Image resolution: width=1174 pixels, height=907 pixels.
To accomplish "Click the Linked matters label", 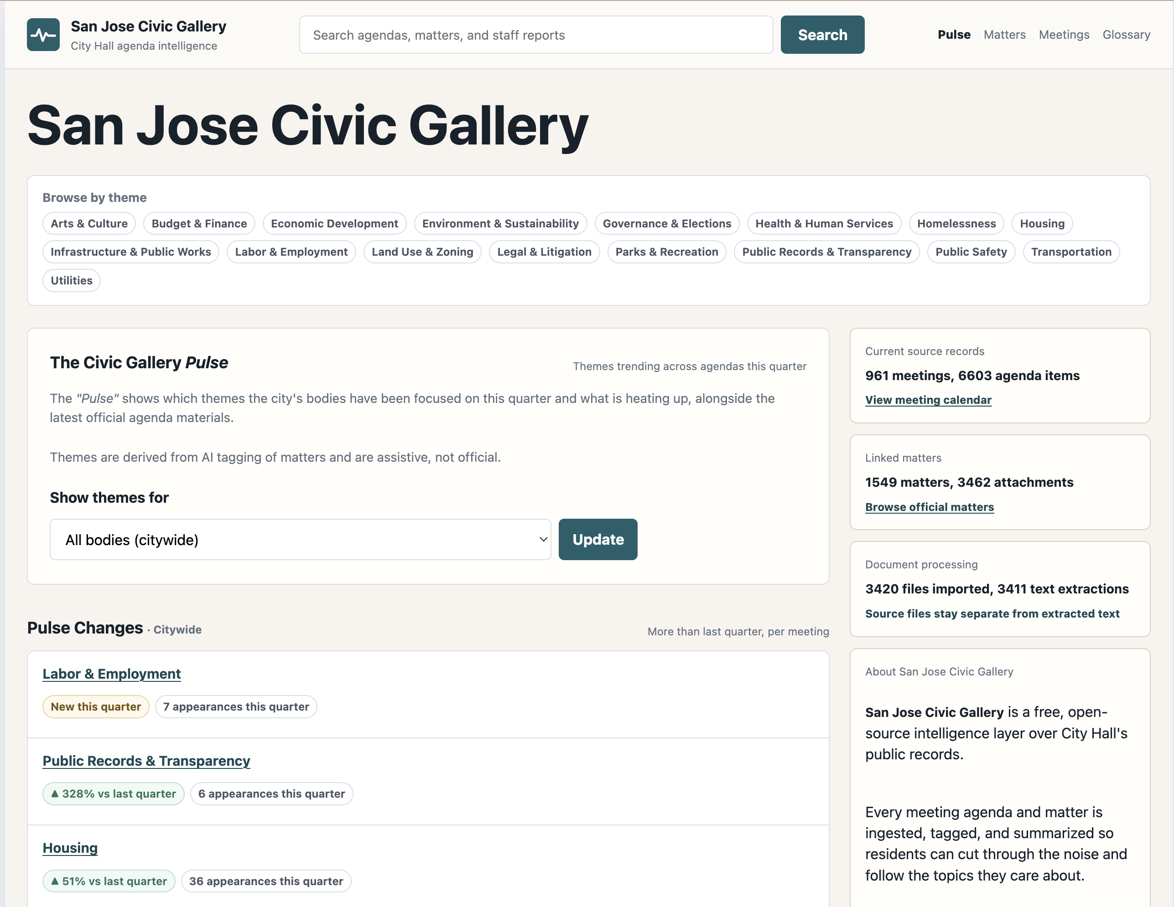I will coord(903,458).
